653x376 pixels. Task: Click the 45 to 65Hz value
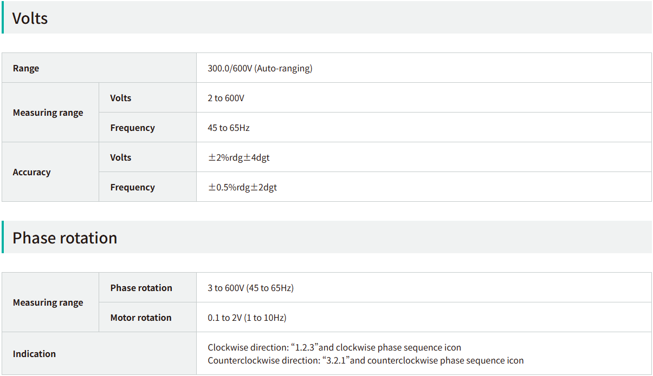228,128
